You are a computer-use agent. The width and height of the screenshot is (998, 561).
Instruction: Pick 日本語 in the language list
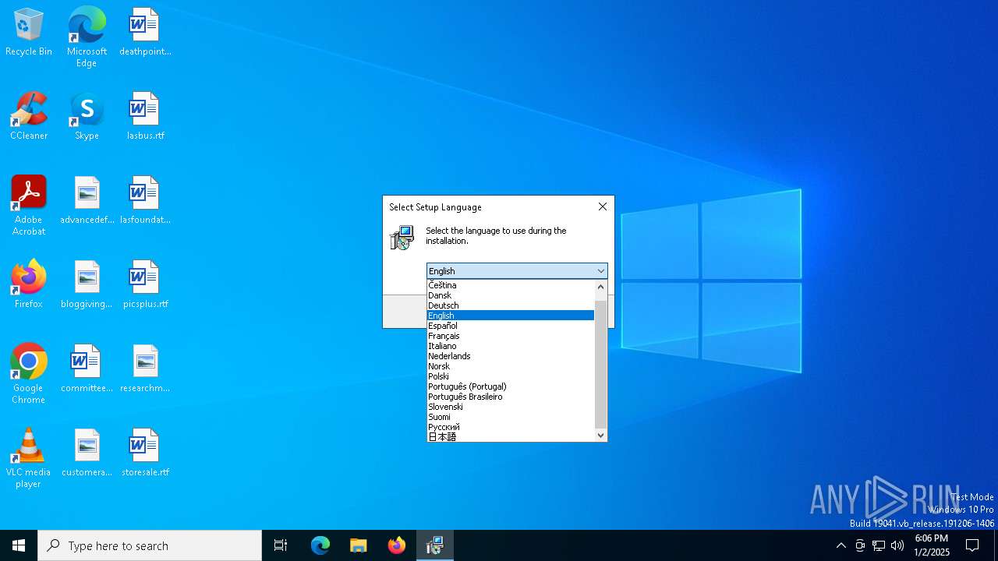(511, 437)
